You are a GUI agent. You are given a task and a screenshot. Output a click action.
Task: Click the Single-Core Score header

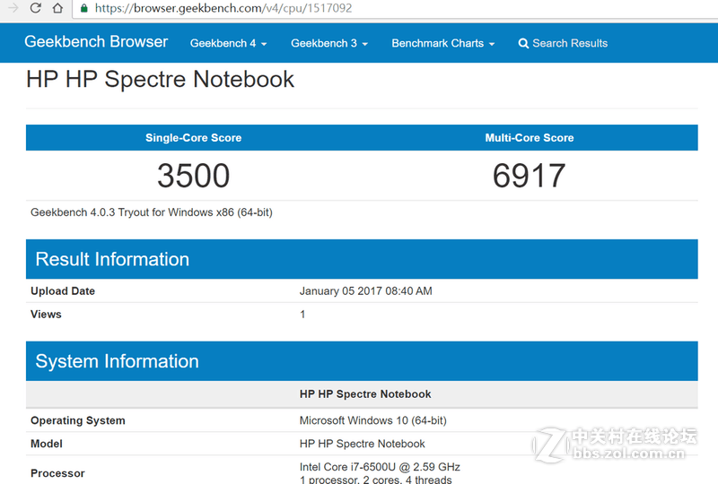pos(193,138)
